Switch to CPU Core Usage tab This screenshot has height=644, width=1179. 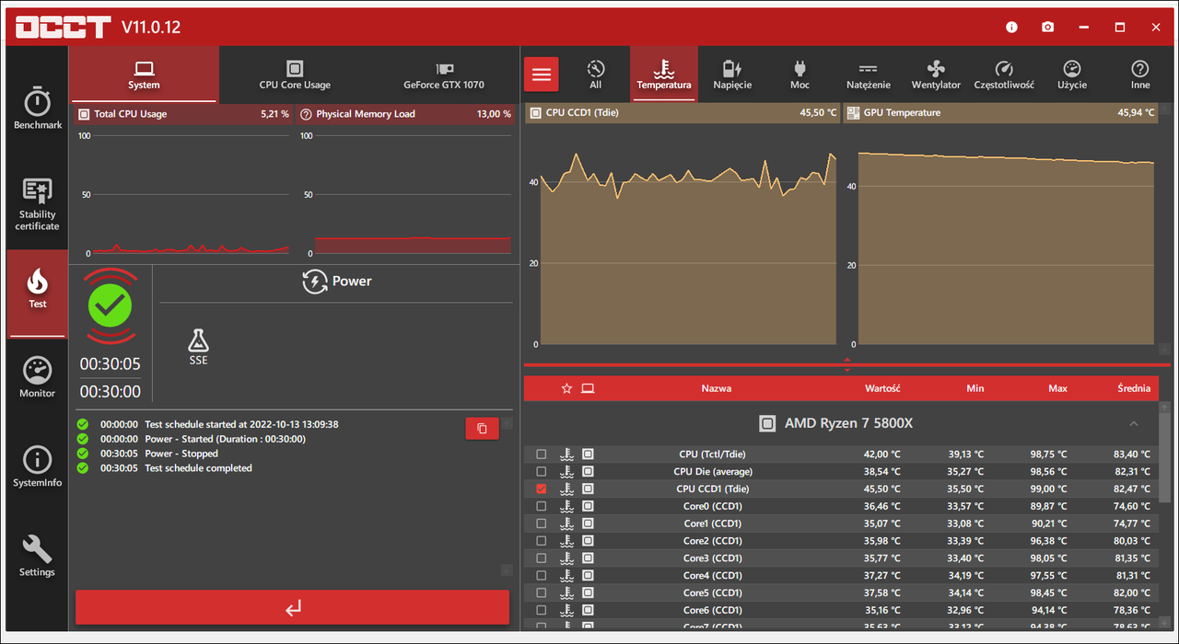(x=295, y=75)
